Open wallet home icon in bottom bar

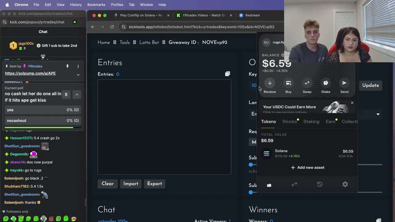269,185
